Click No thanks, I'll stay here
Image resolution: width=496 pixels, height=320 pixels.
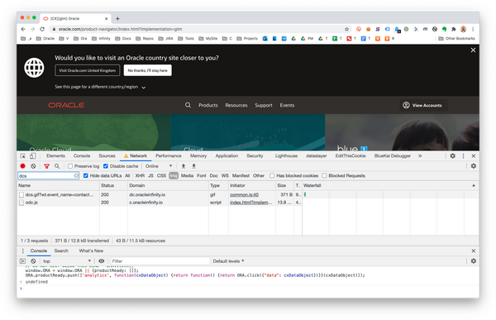[x=148, y=70]
